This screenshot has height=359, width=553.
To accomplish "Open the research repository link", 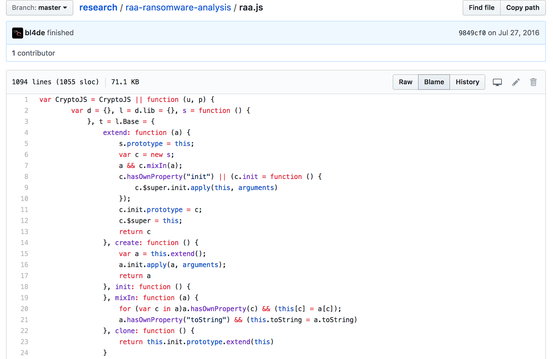I will pyautogui.click(x=98, y=8).
